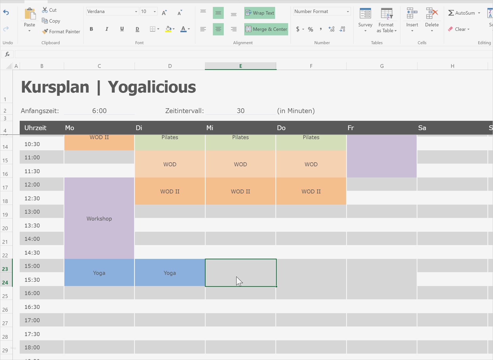This screenshot has width=493, height=360.
Task: Click the Increase Decimal icon
Action: click(x=331, y=29)
